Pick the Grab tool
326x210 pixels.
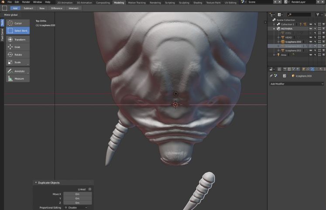coord(17,47)
